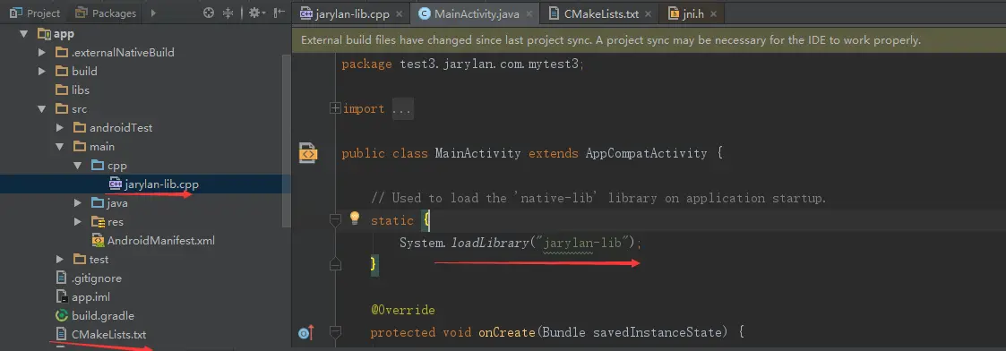Click the build folder icon
Viewport: 1006px width, 351px height.
(62, 72)
